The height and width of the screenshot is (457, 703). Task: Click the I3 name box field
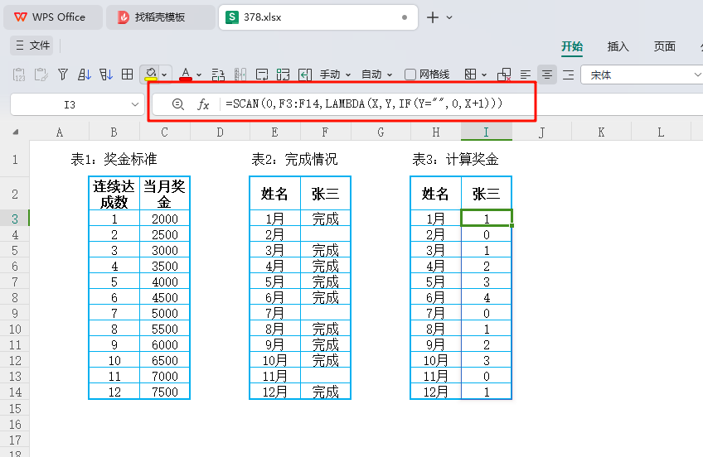[x=70, y=104]
